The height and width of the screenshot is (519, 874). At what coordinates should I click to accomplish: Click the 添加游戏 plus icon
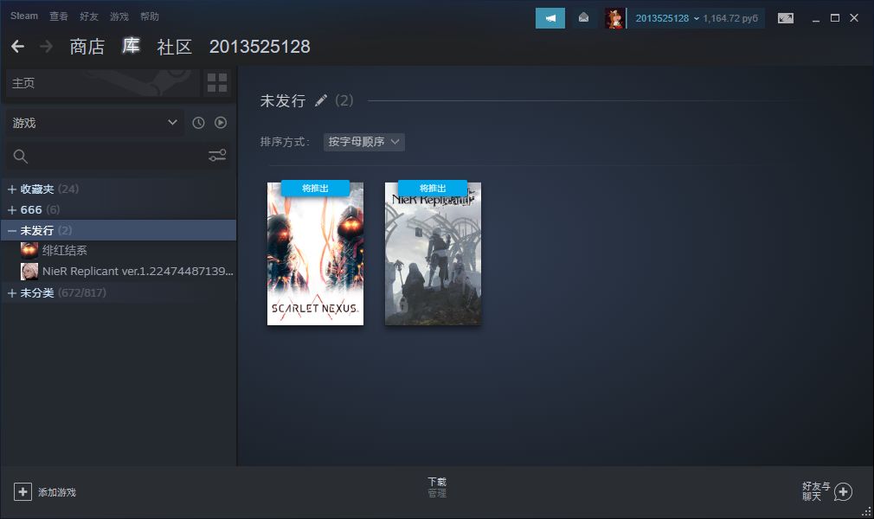click(x=22, y=491)
